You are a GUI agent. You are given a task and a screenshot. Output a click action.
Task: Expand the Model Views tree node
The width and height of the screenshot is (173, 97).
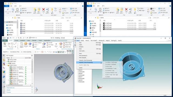pyautogui.click(x=7, y=61)
